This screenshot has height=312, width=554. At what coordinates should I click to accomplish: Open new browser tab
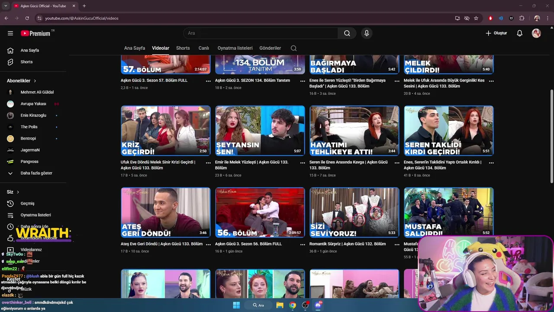pyautogui.click(x=84, y=6)
